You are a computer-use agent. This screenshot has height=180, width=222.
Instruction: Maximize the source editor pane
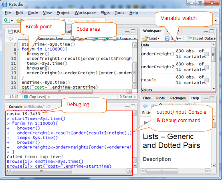[x=133, y=31]
